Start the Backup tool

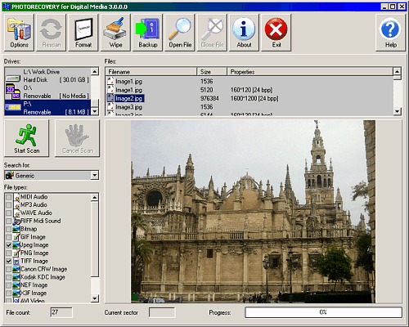pos(147,33)
